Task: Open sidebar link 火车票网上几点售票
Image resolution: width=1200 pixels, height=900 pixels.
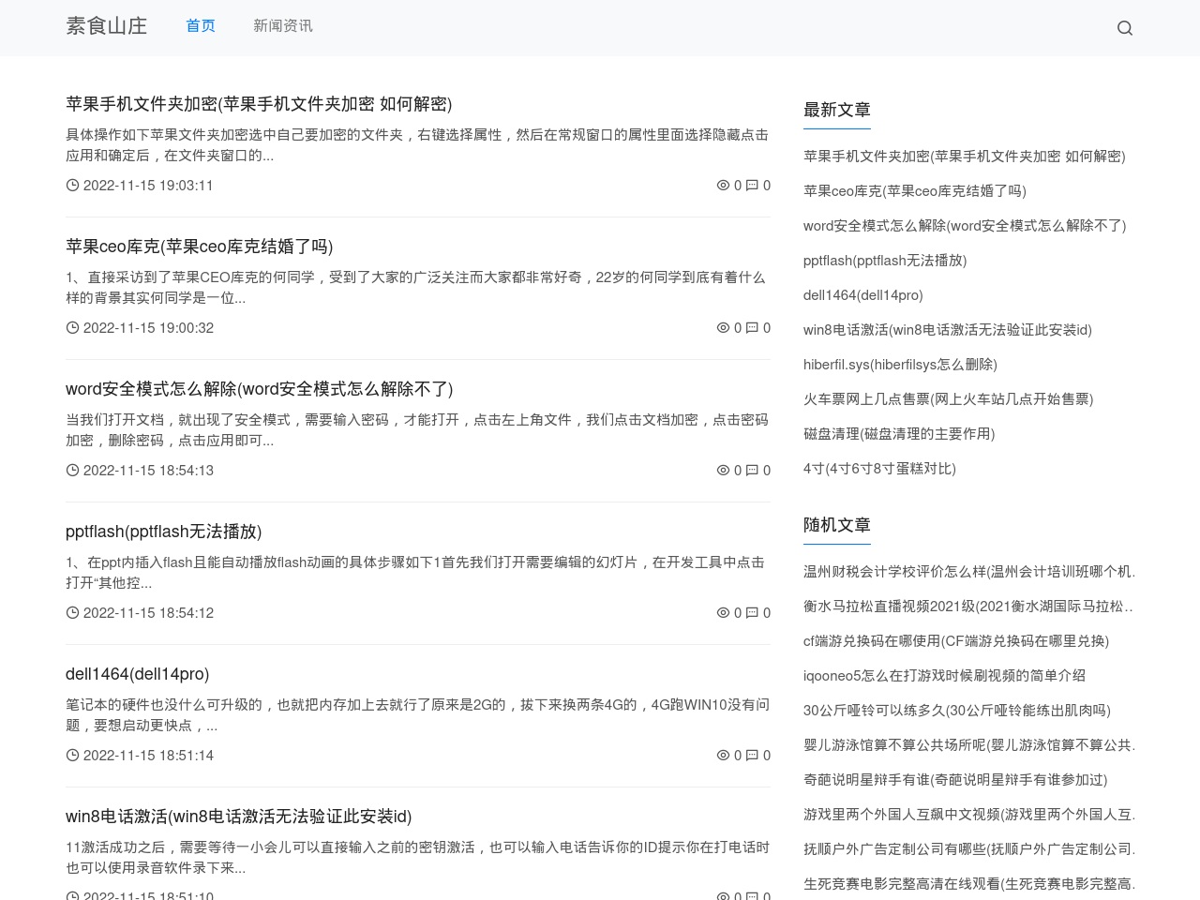Action: 949,399
